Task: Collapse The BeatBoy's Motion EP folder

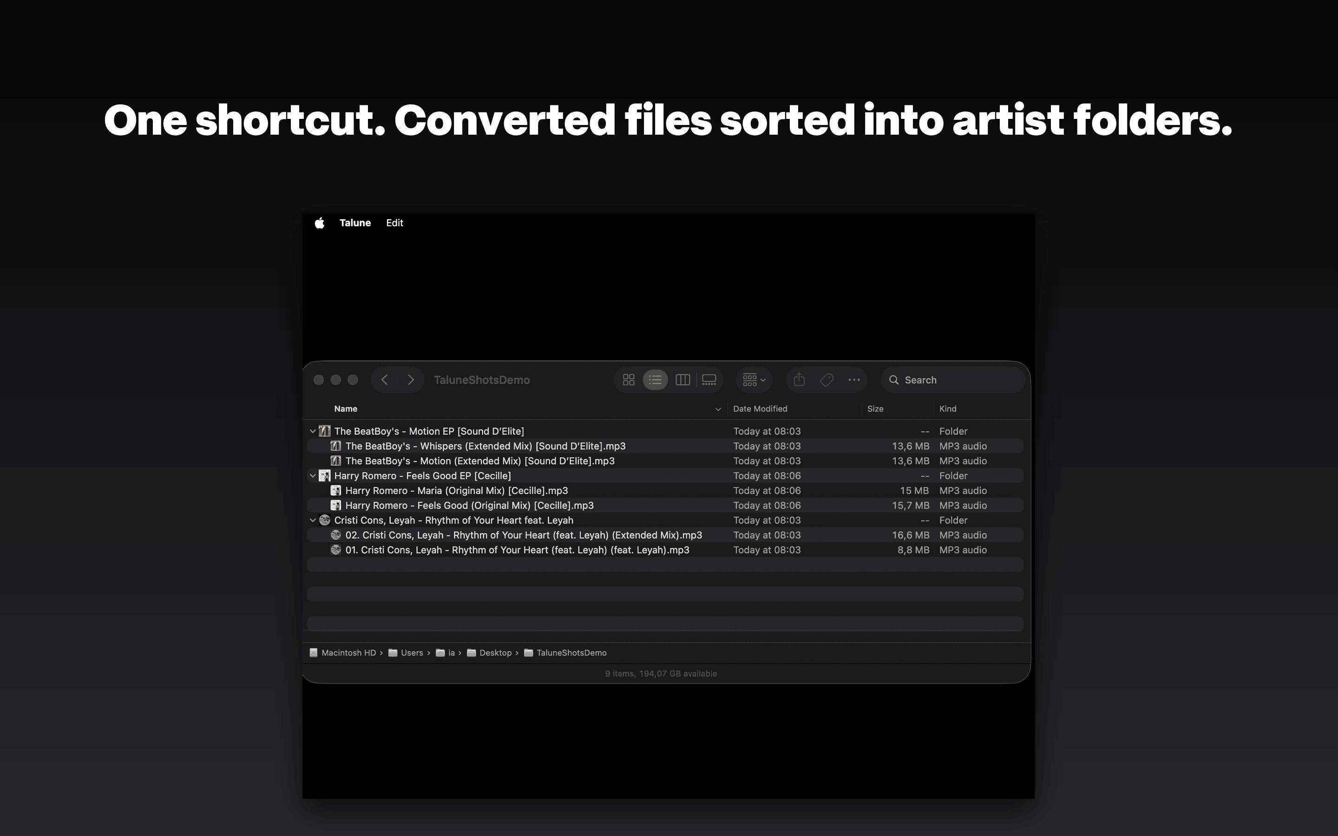Action: (x=313, y=431)
